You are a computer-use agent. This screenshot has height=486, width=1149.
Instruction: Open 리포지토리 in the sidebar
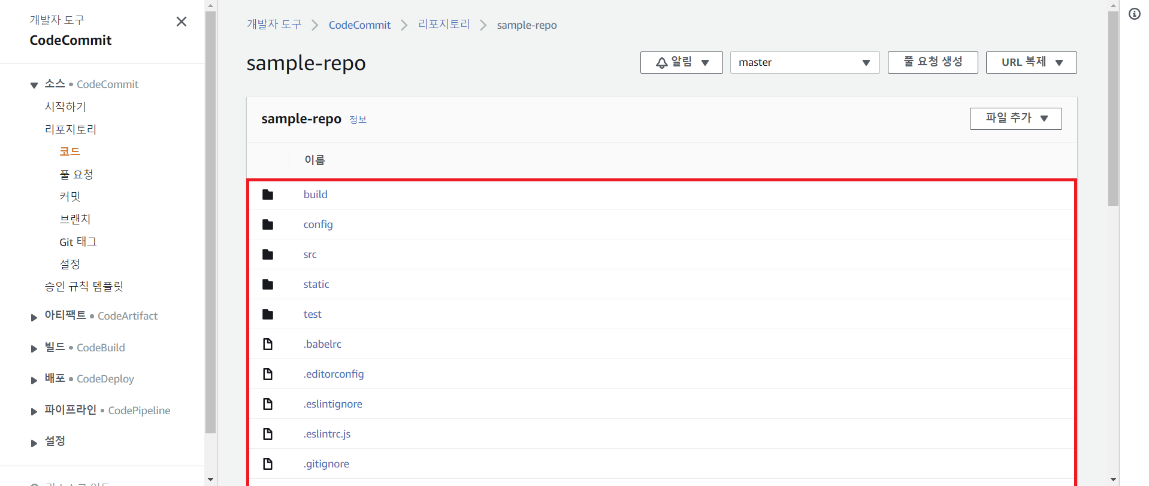pos(71,129)
